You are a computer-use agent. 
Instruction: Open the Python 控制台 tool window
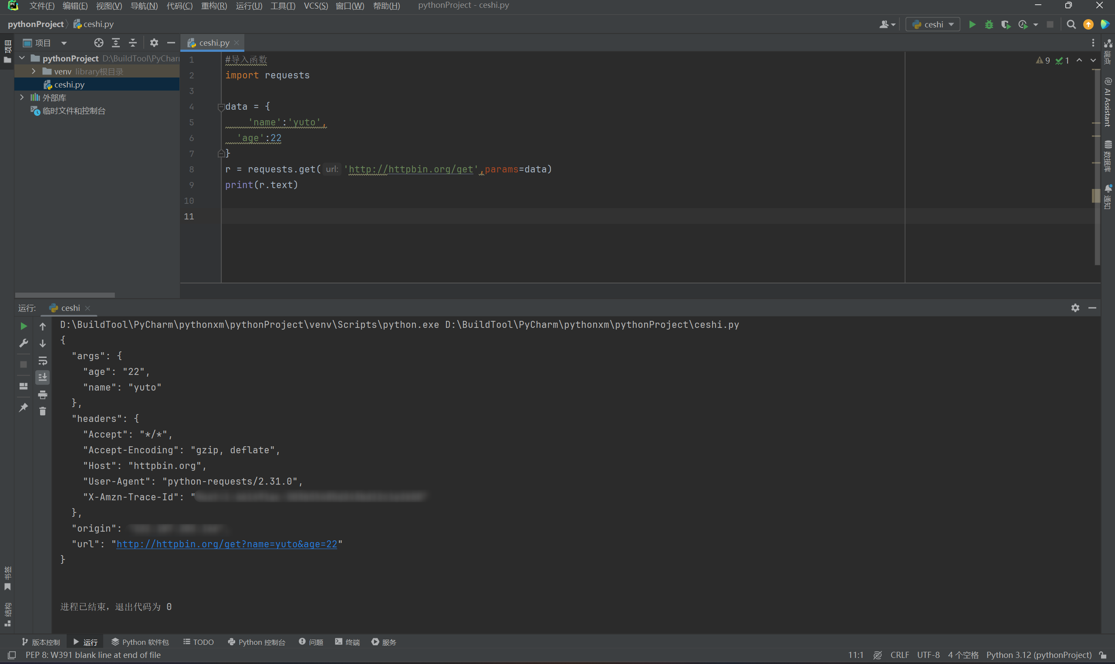click(x=257, y=642)
